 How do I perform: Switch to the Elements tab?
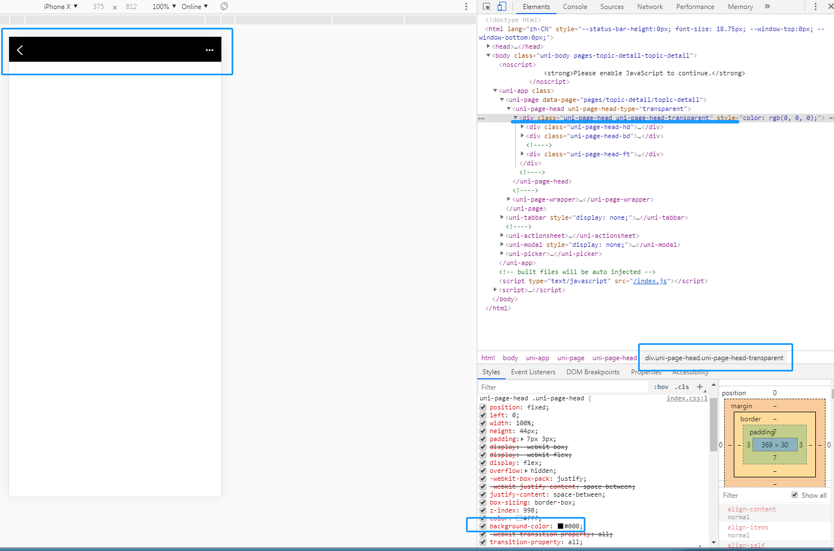[x=536, y=7]
